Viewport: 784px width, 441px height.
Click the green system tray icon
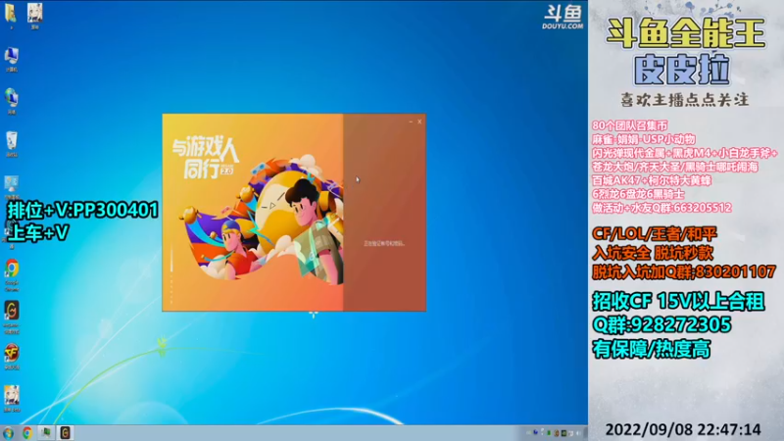[549, 433]
